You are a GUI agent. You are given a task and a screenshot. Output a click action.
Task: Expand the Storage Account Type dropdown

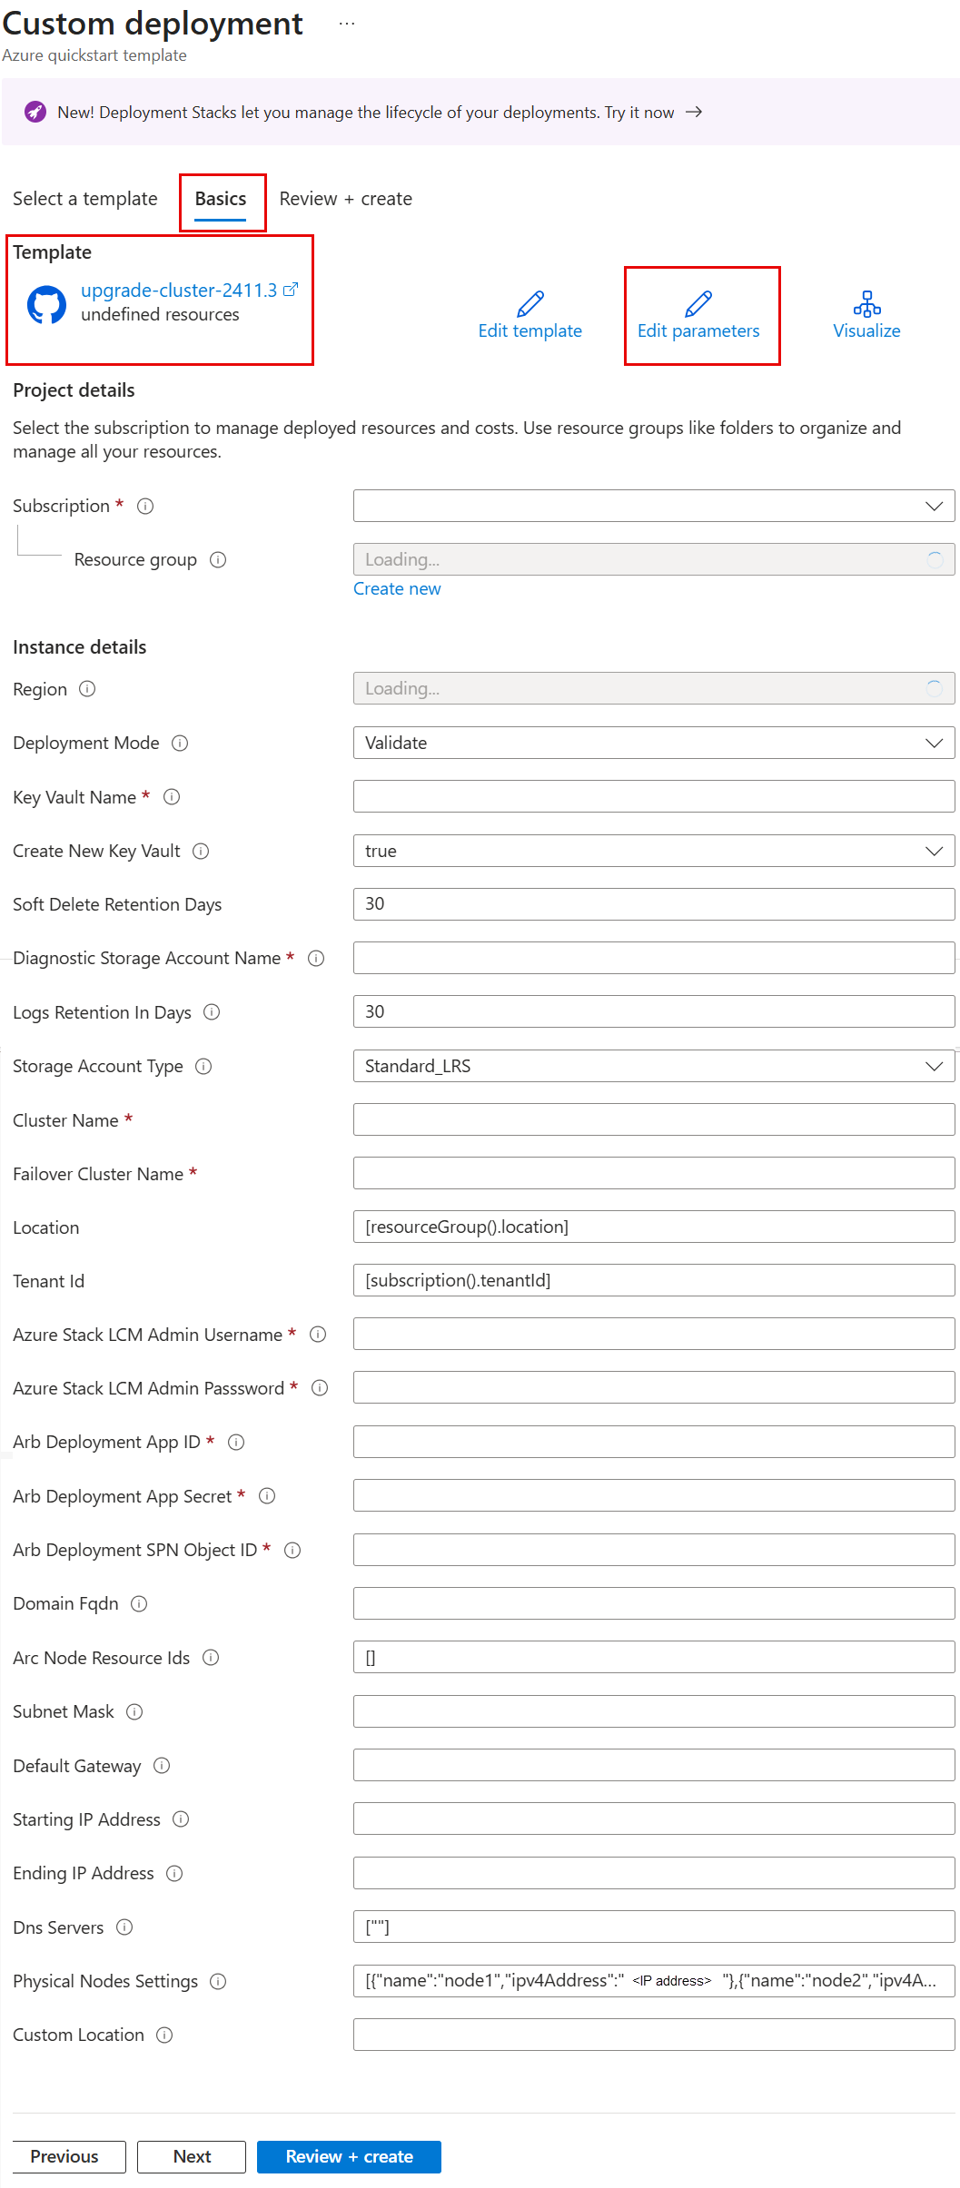[653, 1066]
